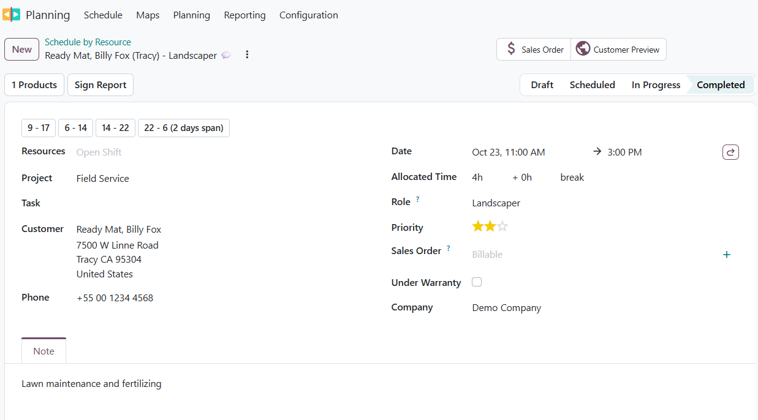Click the plus icon beside Sales Order
Image resolution: width=758 pixels, height=420 pixels.
727,255
